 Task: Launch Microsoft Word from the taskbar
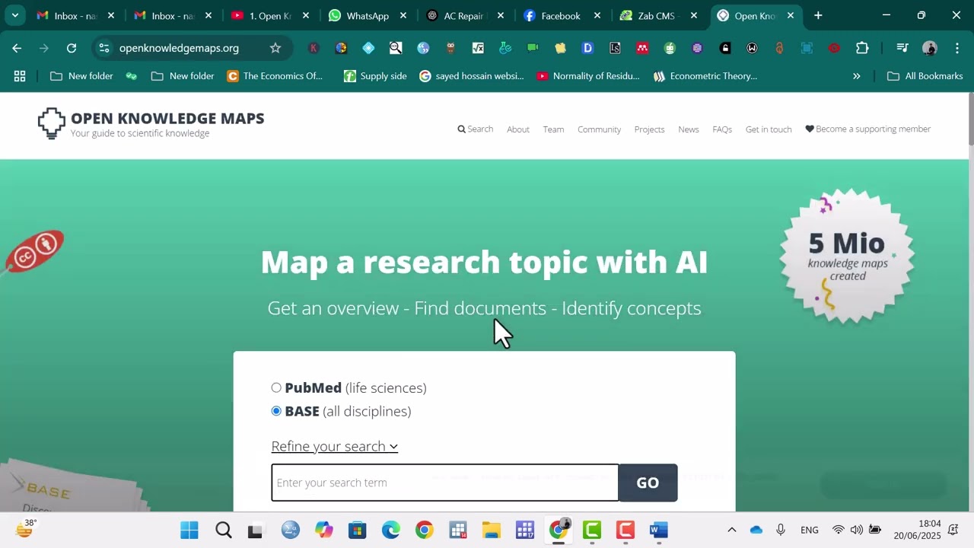[x=659, y=530]
